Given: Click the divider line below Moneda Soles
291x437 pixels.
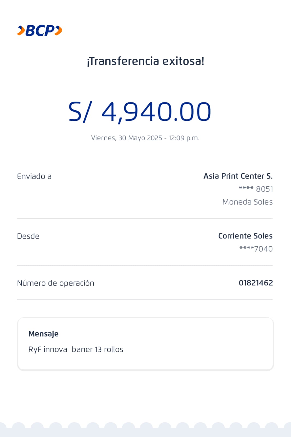Looking at the screenshot, I should pyautogui.click(x=145, y=218).
